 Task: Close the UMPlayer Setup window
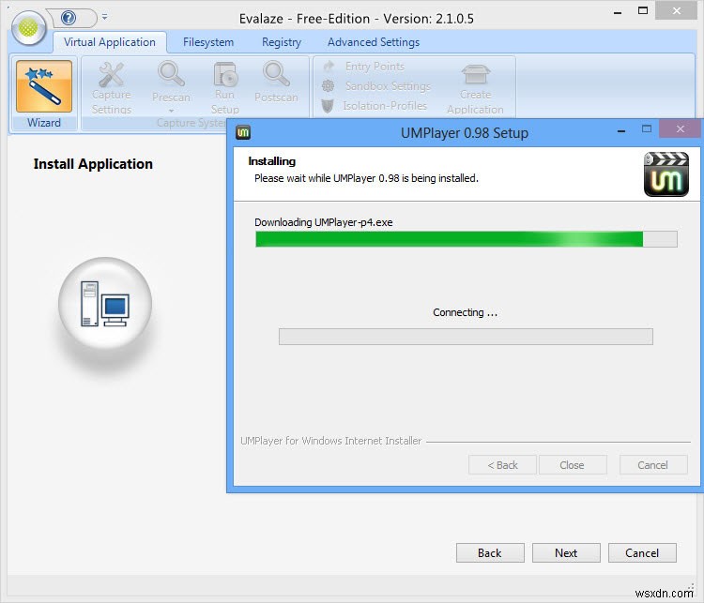(681, 129)
